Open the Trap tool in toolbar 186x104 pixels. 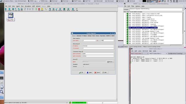pyautogui.click(x=56, y=10)
